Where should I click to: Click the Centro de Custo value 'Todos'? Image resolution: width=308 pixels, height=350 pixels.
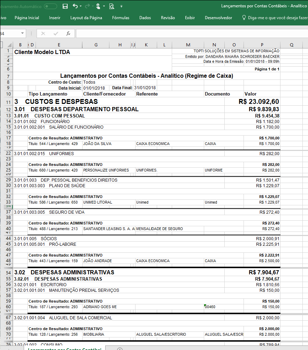click(x=89, y=82)
